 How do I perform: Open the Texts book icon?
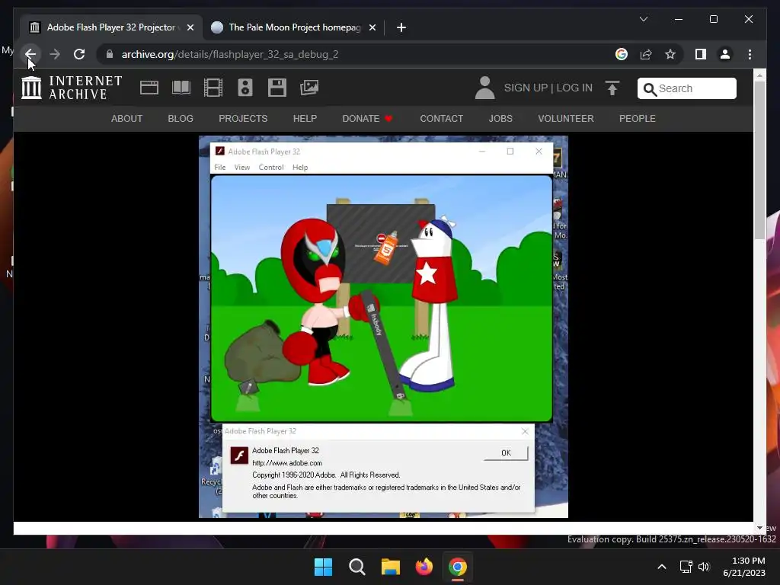click(x=181, y=88)
